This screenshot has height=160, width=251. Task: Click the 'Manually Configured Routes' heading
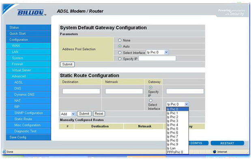(82, 120)
